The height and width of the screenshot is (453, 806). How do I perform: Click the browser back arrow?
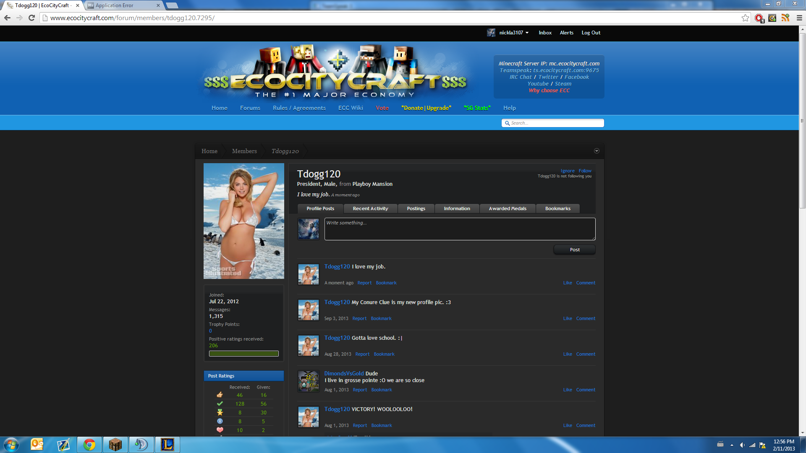click(x=7, y=18)
